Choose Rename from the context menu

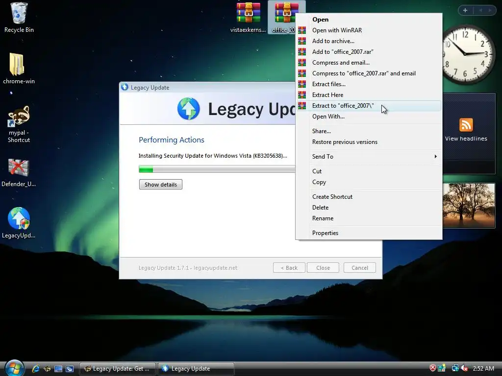click(x=369, y=218)
